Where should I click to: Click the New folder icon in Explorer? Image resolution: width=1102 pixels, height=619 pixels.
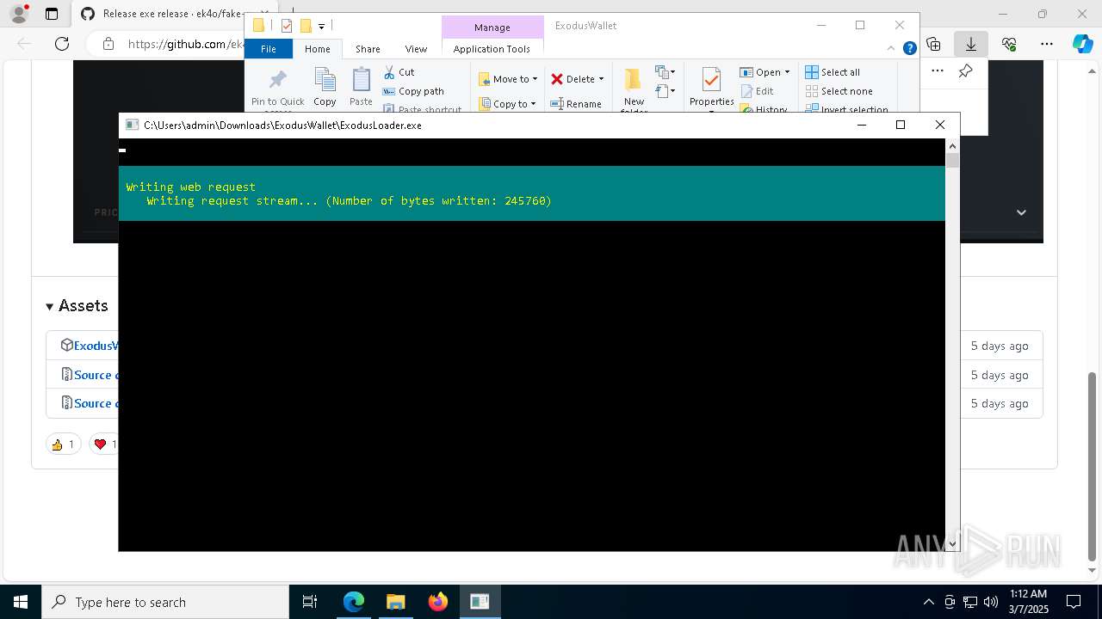coord(634,80)
